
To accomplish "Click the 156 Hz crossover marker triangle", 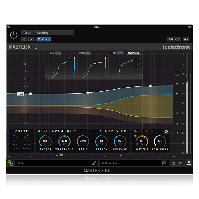I will pyautogui.click(x=57, y=155).
